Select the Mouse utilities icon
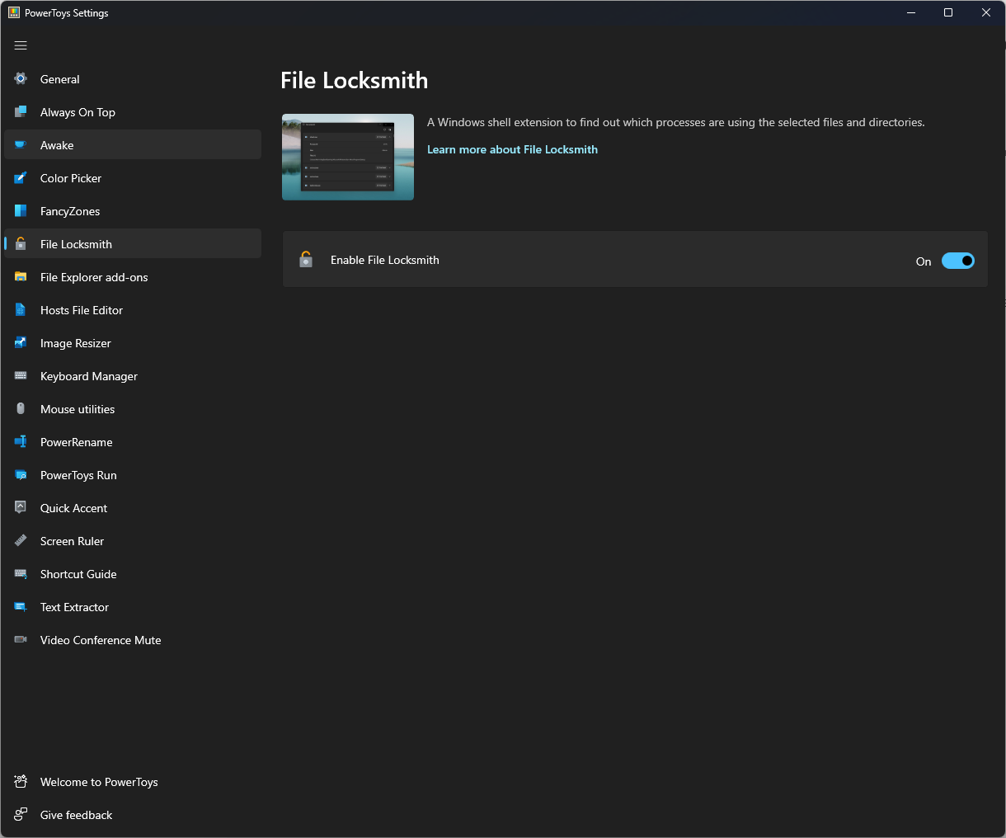The width and height of the screenshot is (1006, 838). 20,408
